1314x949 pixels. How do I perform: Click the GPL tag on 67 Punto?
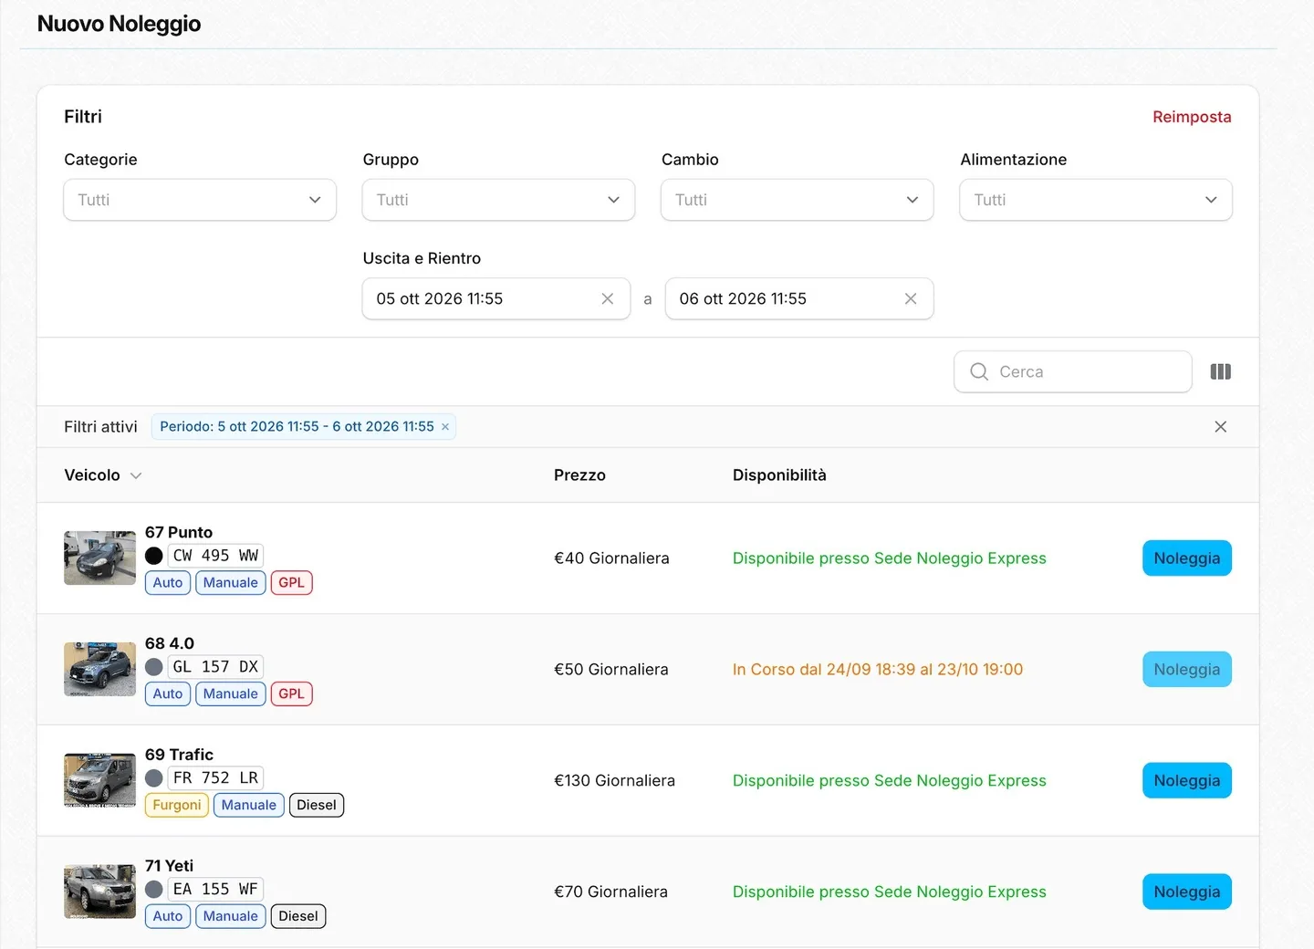tap(292, 583)
